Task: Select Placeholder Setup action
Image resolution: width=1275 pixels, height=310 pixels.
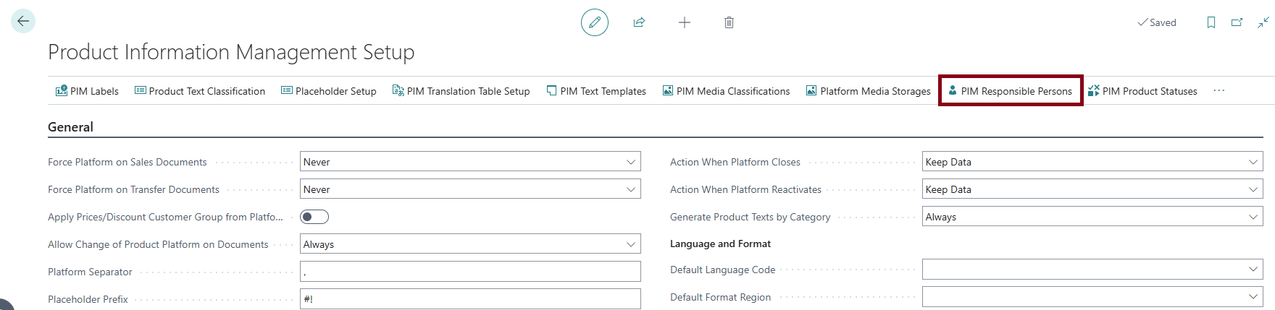Action: pos(329,91)
